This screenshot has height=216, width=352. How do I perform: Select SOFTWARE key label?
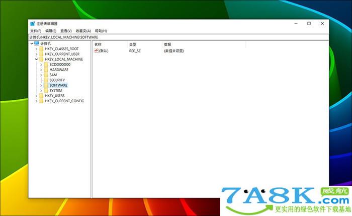click(x=58, y=85)
